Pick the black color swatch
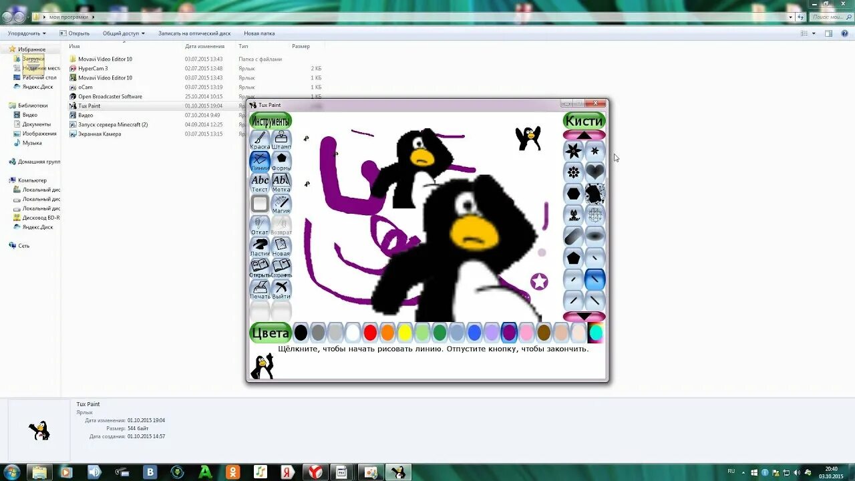 pyautogui.click(x=301, y=333)
